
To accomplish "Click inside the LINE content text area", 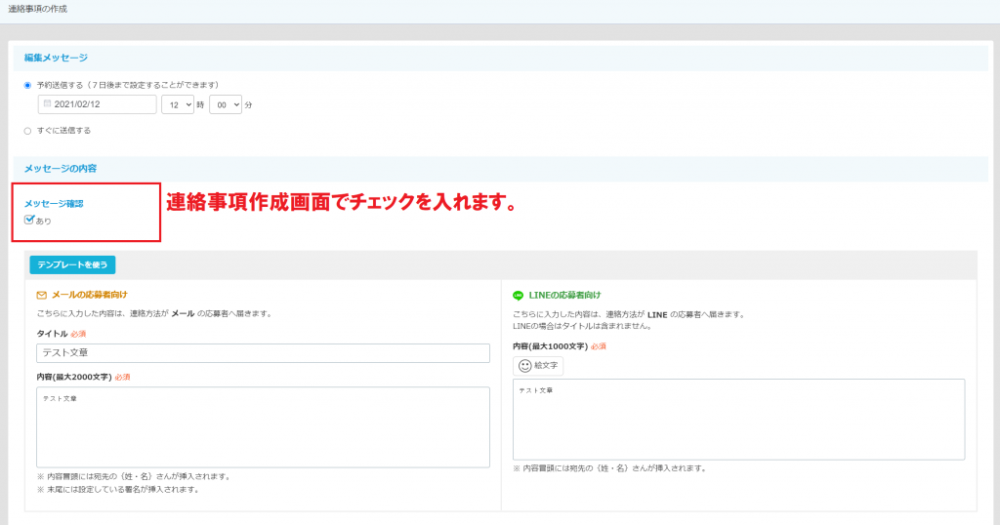I will click(x=738, y=419).
